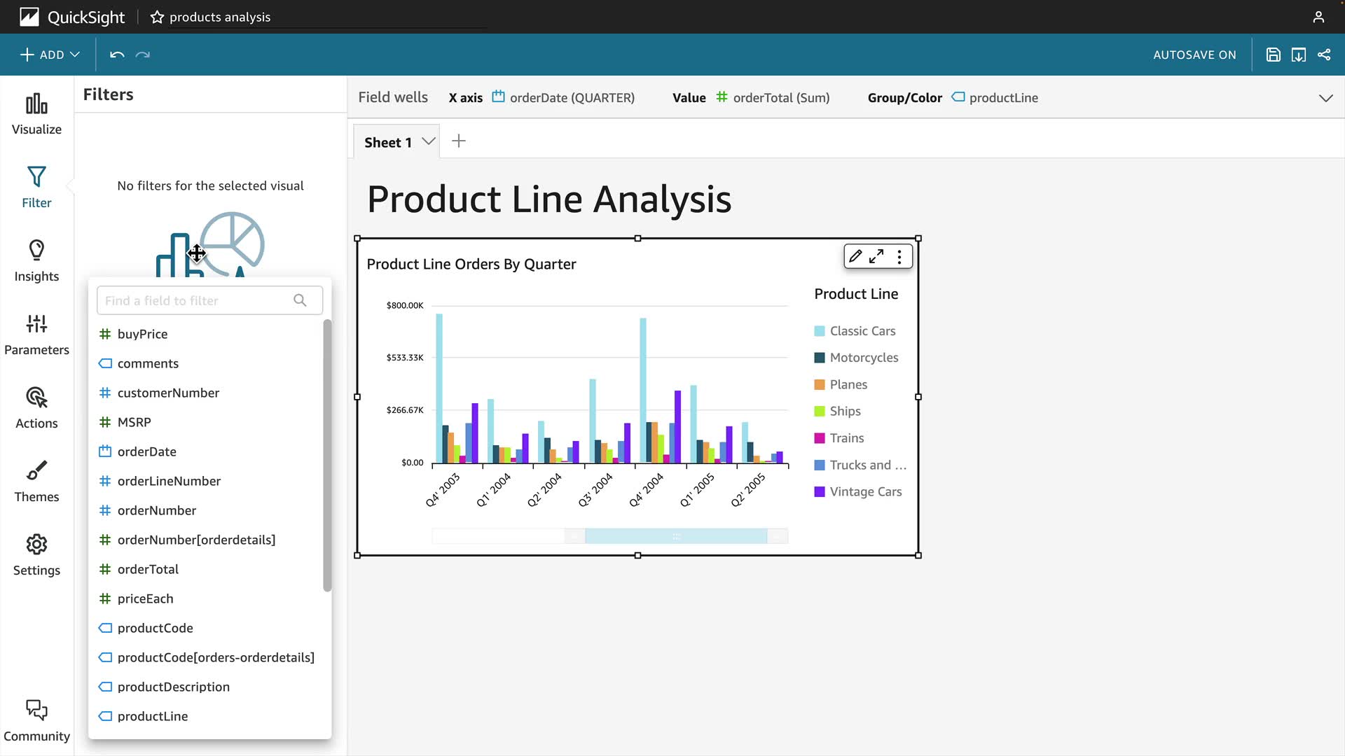Open the Visualize panel
The image size is (1345, 756).
[36, 115]
